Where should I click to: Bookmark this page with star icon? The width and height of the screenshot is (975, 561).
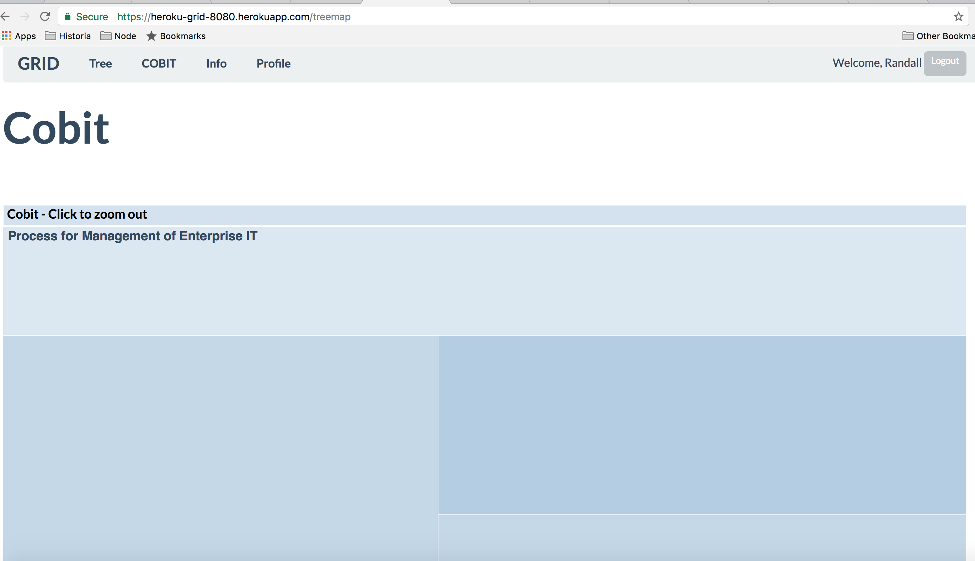958,17
